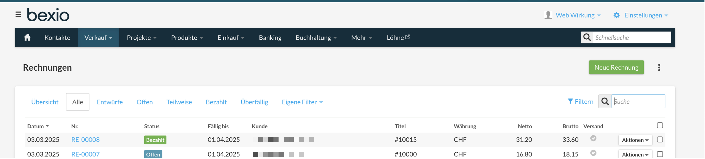Open the Einstellungen dropdown
Screen dimensions: 705x159
646,15
